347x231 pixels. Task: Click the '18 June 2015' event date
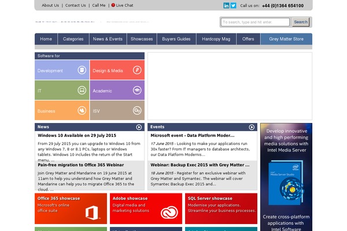162,173
